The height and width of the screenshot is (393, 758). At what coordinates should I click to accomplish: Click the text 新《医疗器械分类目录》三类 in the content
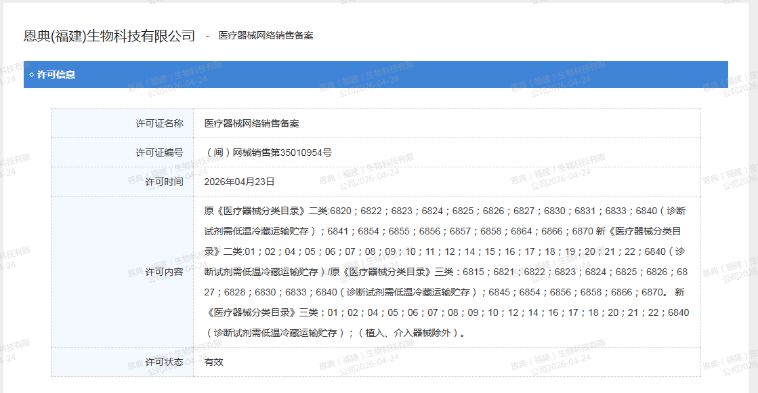(266, 312)
